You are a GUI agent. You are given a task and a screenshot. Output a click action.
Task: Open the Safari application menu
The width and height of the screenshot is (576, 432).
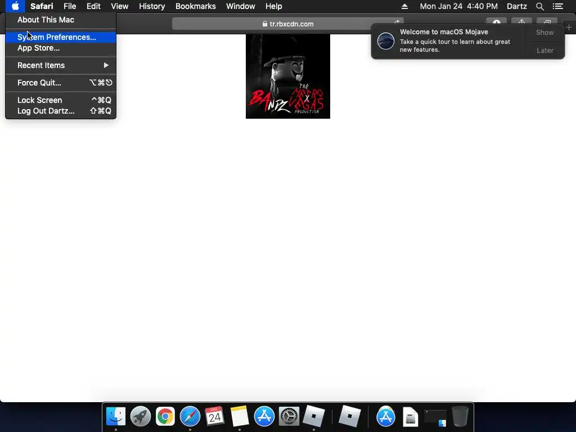click(42, 6)
